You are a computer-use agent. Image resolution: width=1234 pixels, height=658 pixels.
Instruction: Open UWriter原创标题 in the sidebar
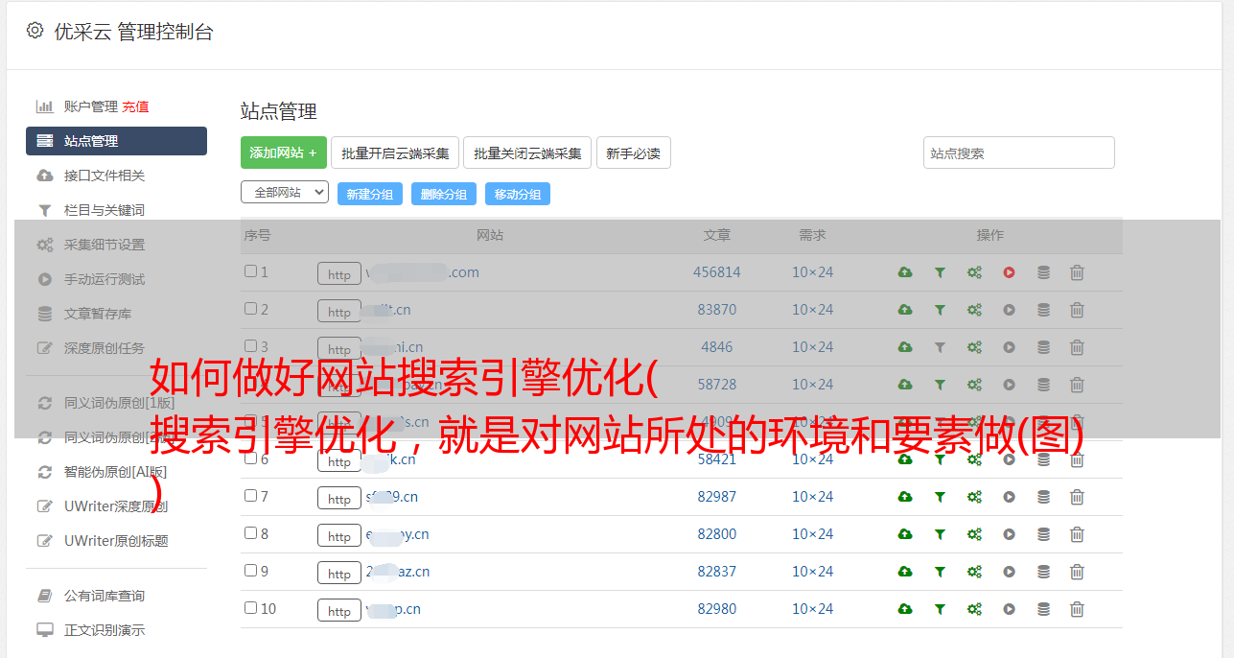tap(116, 541)
